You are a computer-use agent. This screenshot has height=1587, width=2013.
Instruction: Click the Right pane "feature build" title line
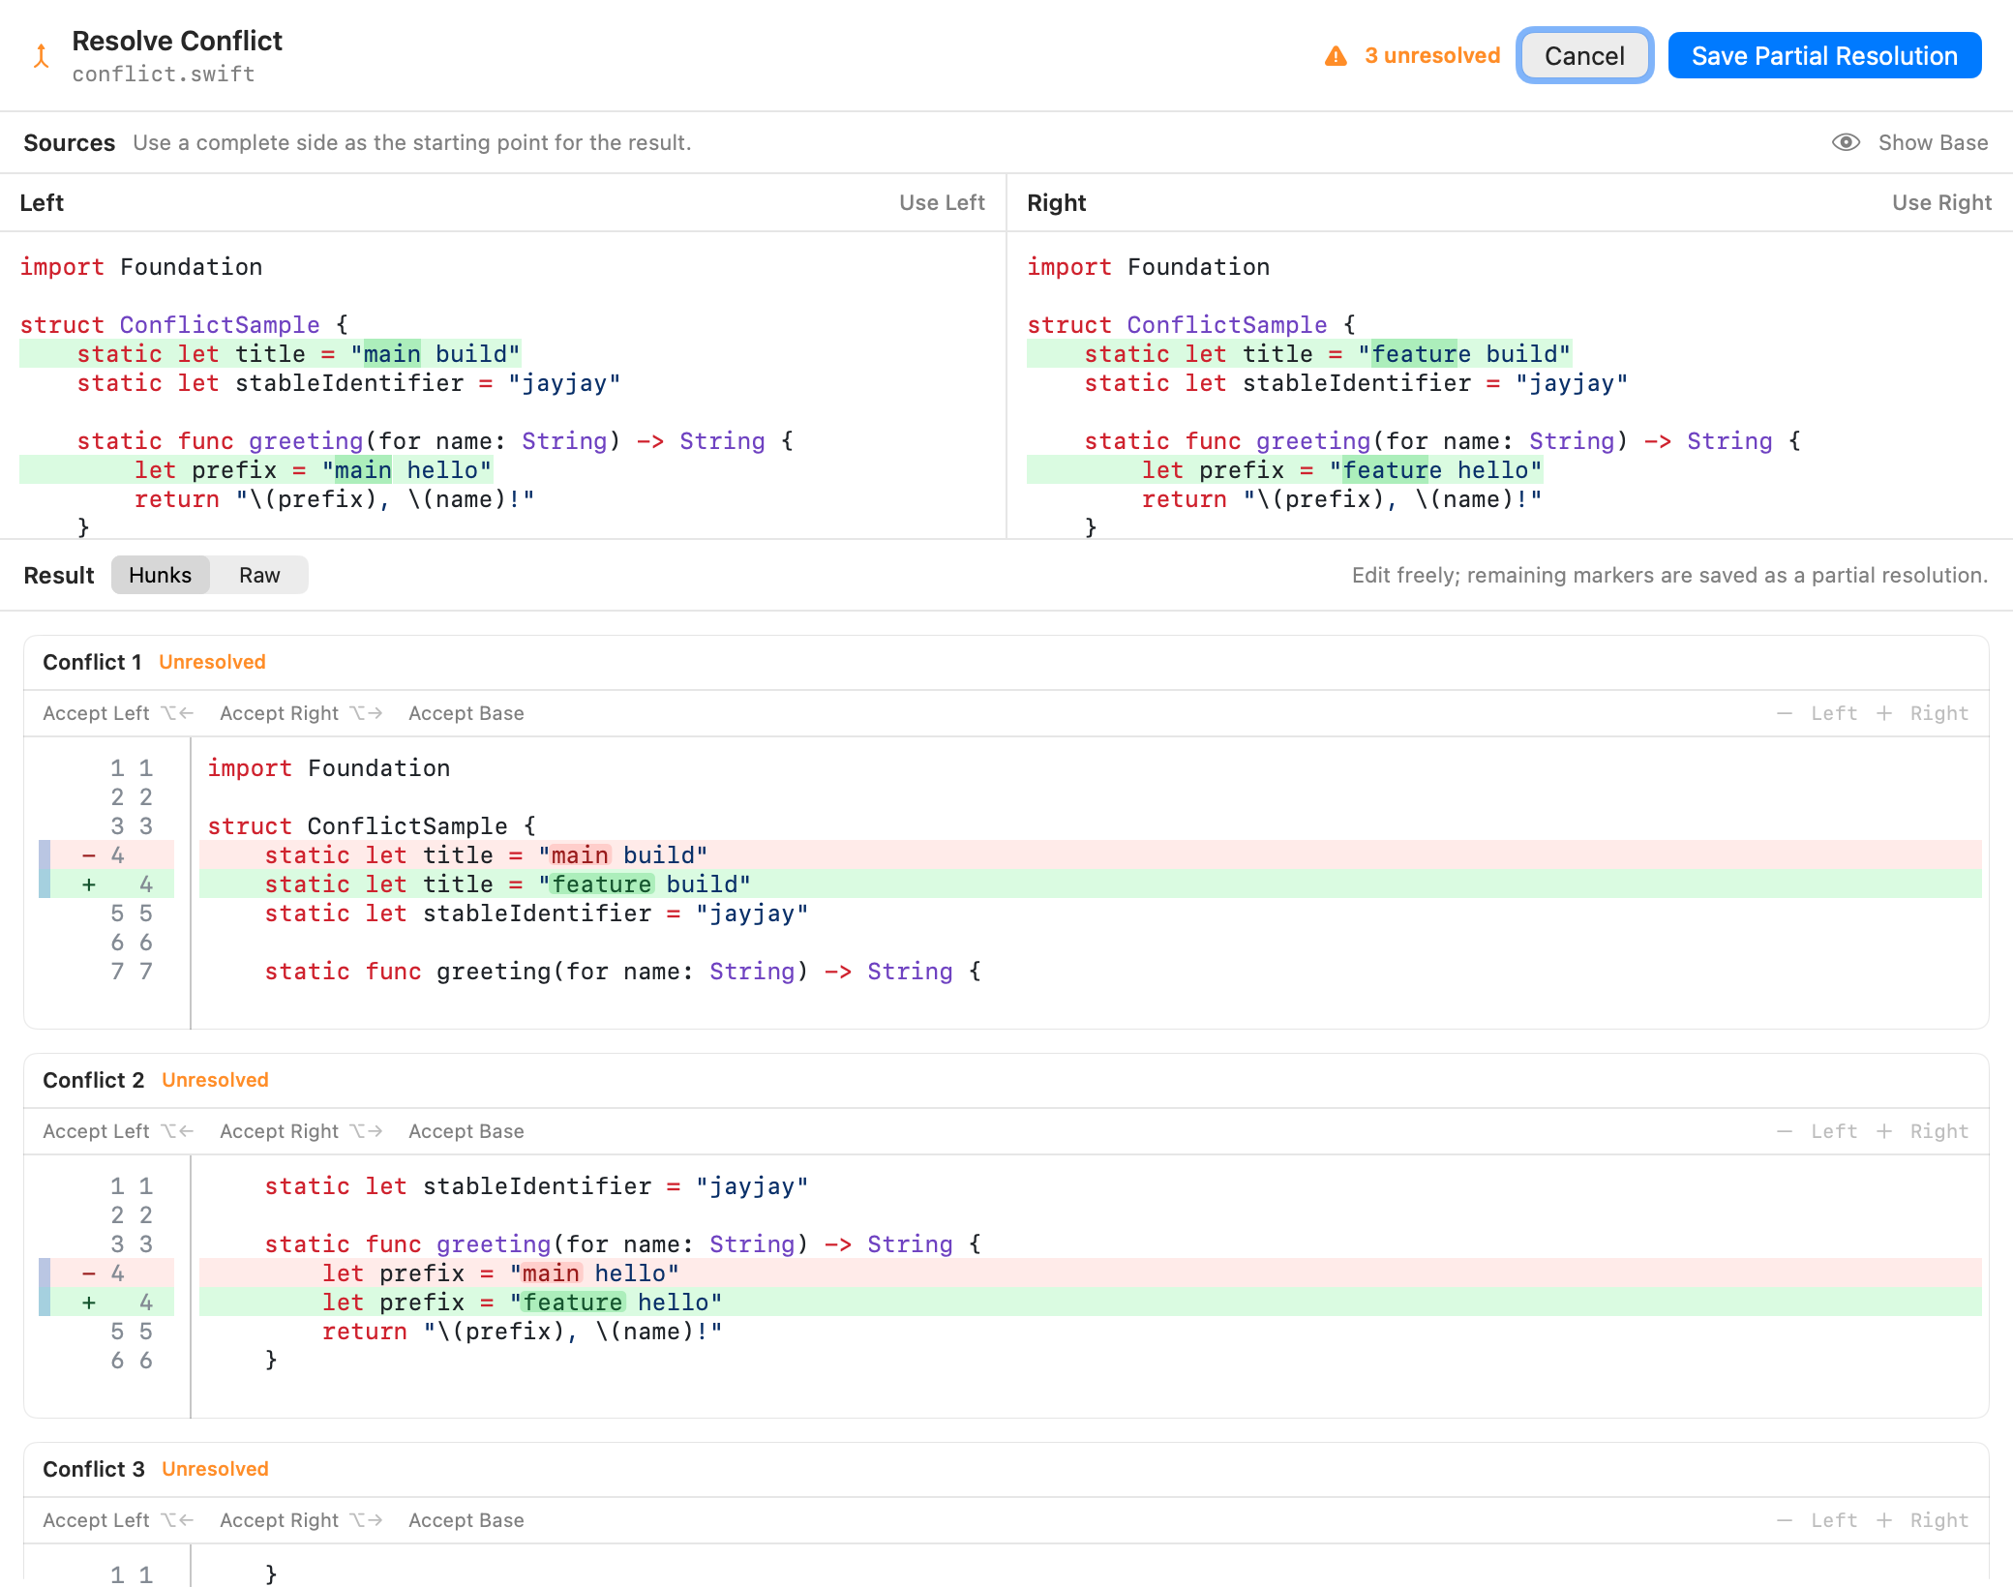[x=1300, y=354]
